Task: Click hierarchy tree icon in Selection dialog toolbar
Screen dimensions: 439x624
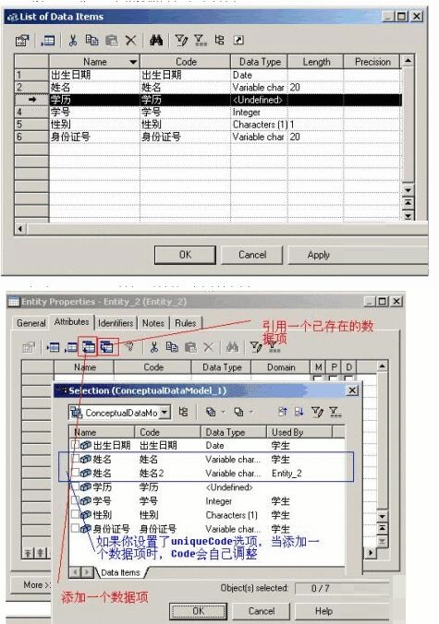Action: pos(183,412)
